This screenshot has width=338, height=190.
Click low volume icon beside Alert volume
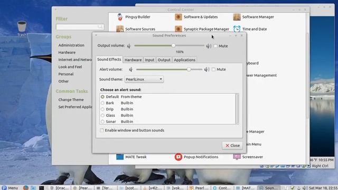(131, 69)
